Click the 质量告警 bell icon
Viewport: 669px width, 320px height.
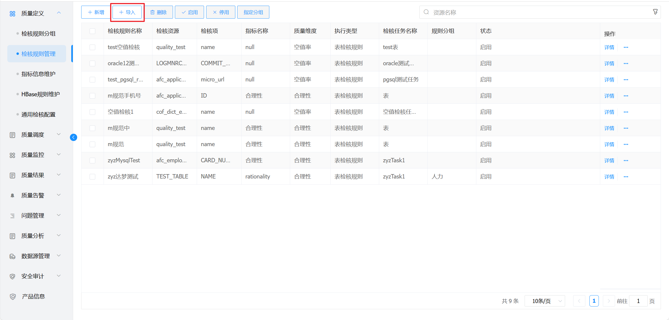click(12, 195)
